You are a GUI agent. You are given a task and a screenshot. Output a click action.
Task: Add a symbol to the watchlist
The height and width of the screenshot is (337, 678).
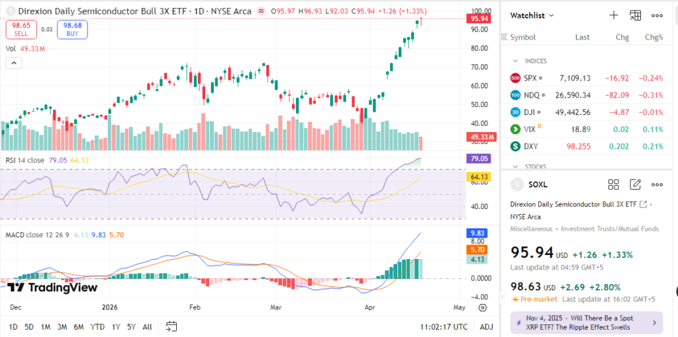coord(614,15)
